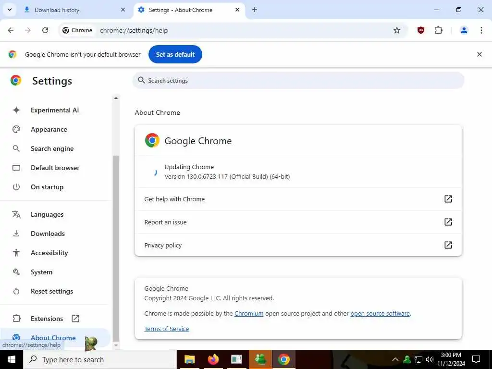Dismiss the default browser infobar
This screenshot has height=369, width=492.
pyautogui.click(x=479, y=54)
